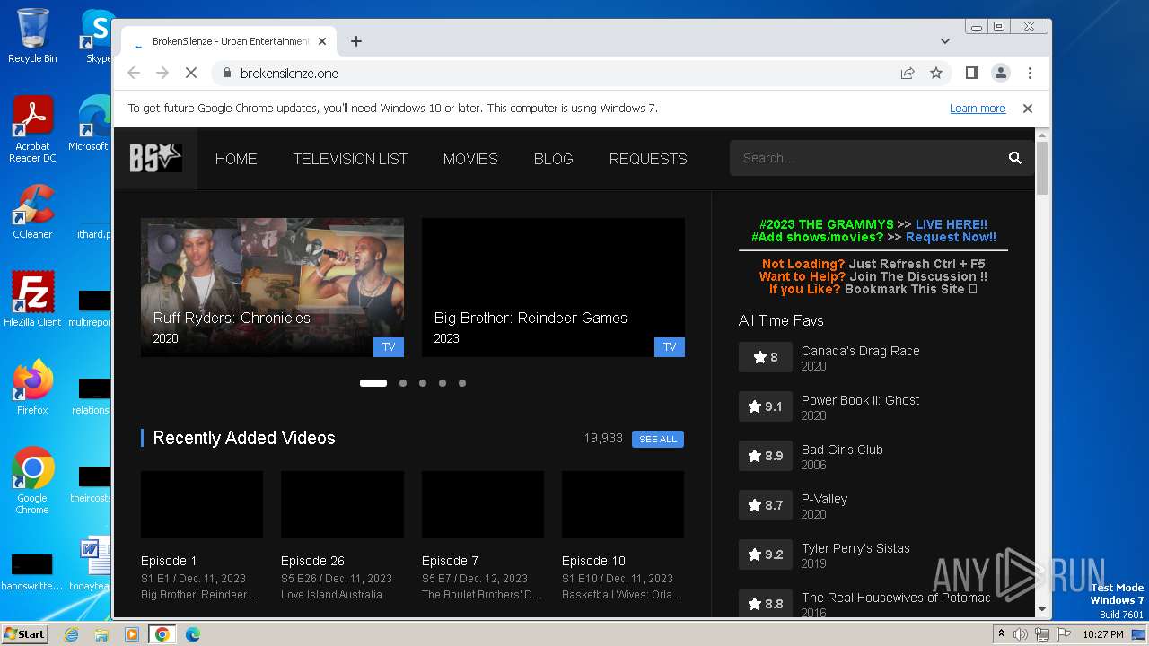This screenshot has width=1149, height=646.
Task: Bookmark this page with the star
Action: 936,73
